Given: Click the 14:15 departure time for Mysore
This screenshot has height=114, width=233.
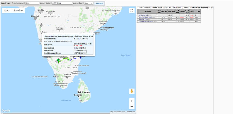Looking at the screenshot, I should [x=170, y=15].
